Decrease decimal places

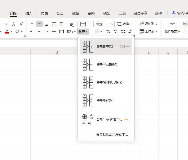[130, 31]
